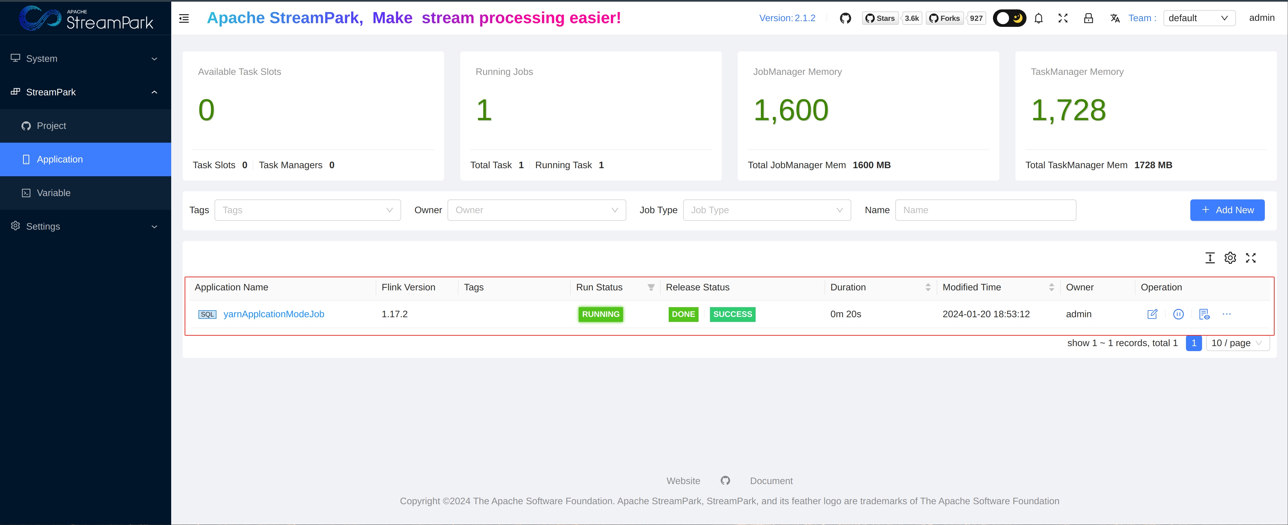Toggle the dark mode switch

click(x=1009, y=18)
